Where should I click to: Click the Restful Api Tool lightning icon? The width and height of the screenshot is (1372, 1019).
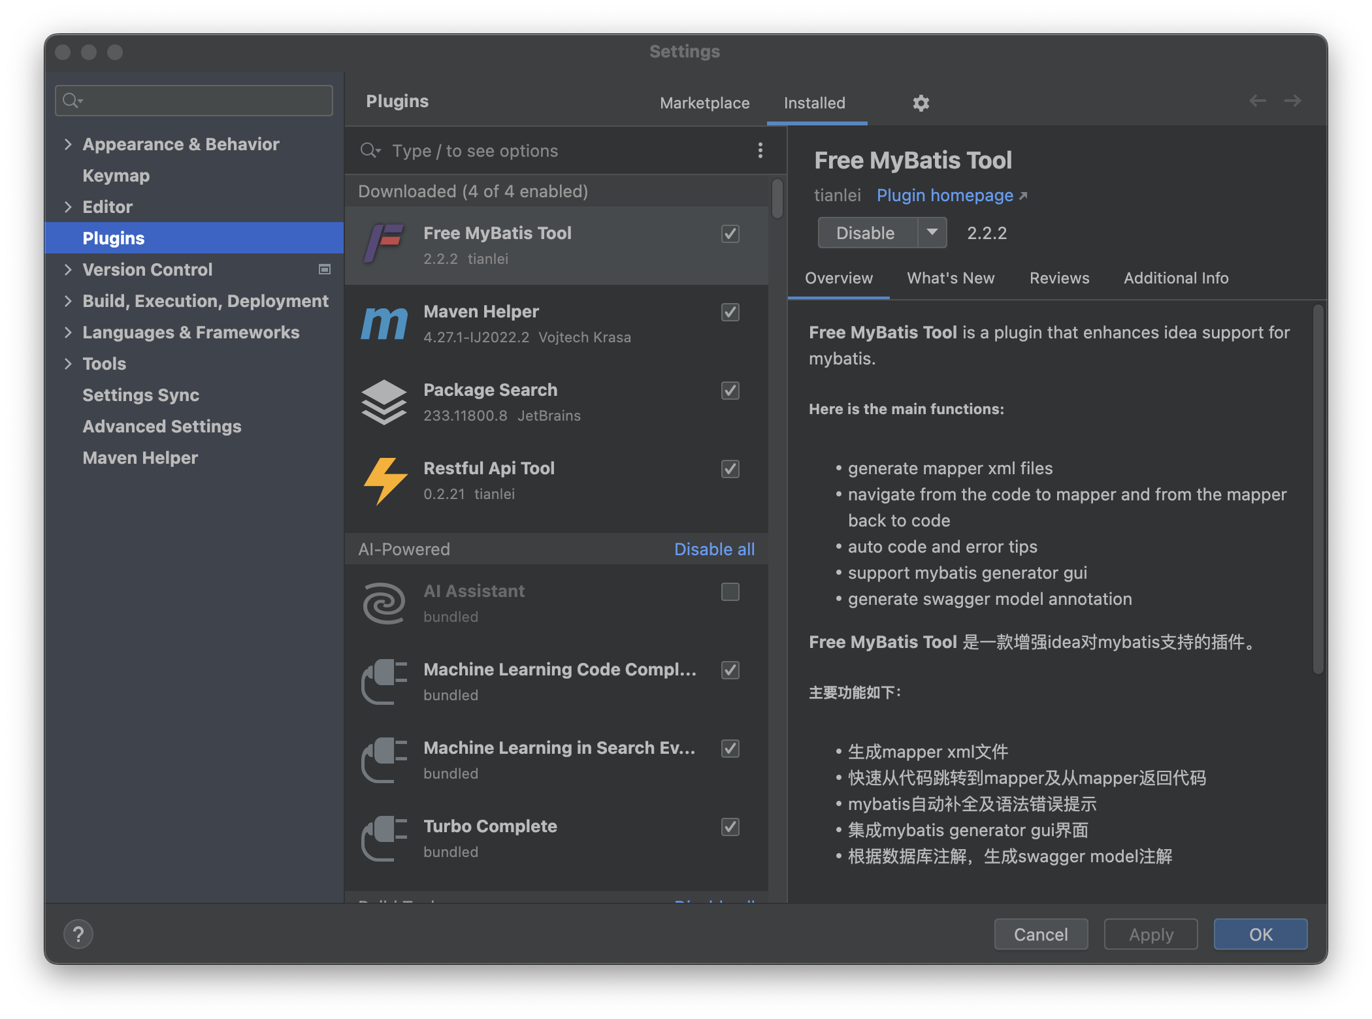(384, 481)
